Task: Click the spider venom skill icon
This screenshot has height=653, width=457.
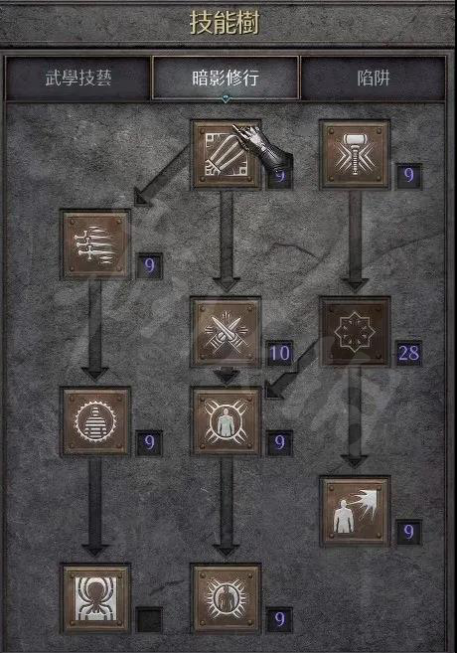Action: (95, 599)
